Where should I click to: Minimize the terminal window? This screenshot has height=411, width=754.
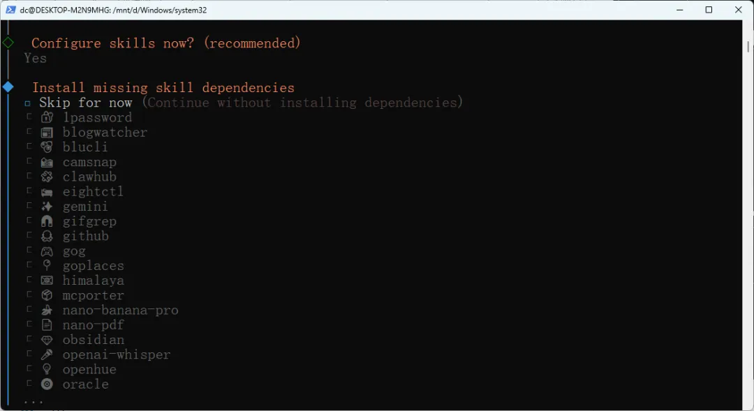tap(679, 10)
